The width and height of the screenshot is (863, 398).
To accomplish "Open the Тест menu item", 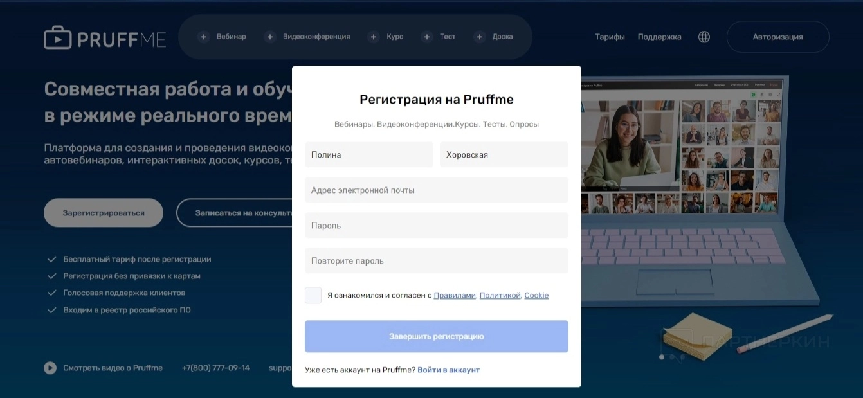I will point(448,37).
